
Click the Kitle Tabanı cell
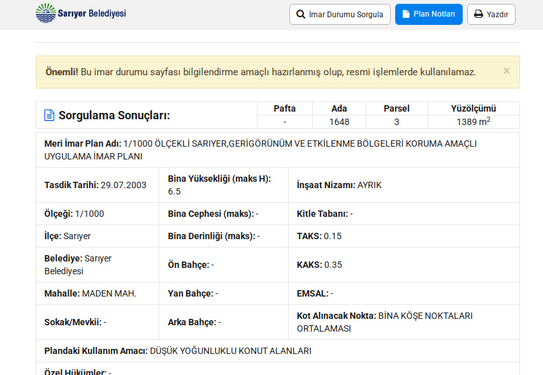pos(404,214)
